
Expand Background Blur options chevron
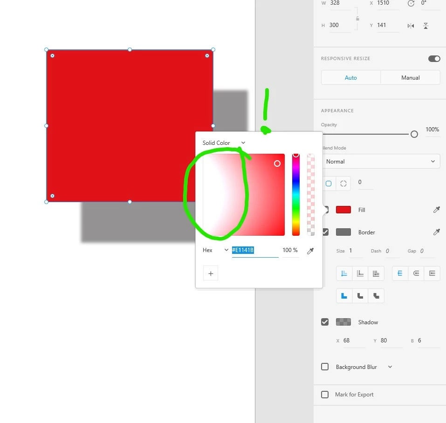(x=390, y=367)
